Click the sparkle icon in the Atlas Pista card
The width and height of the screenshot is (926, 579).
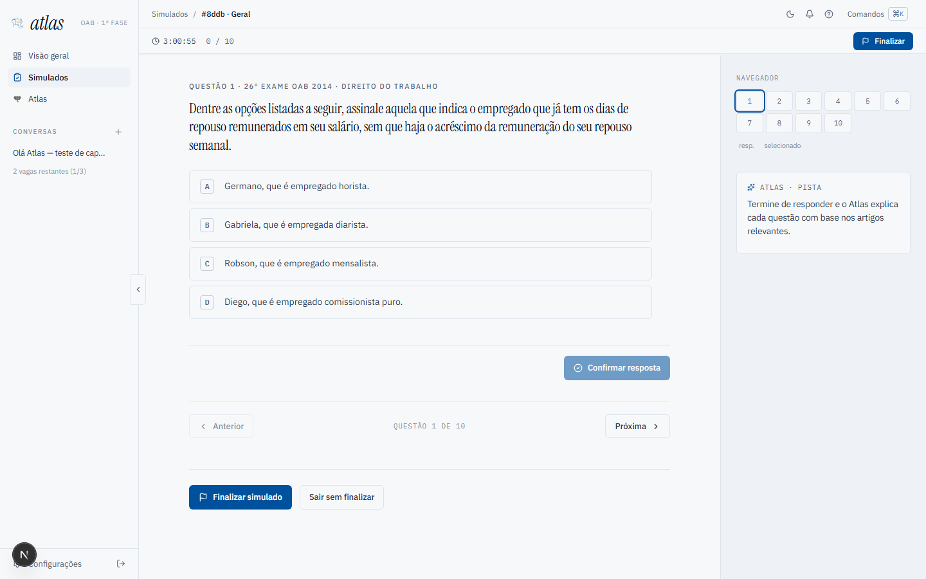pyautogui.click(x=751, y=187)
